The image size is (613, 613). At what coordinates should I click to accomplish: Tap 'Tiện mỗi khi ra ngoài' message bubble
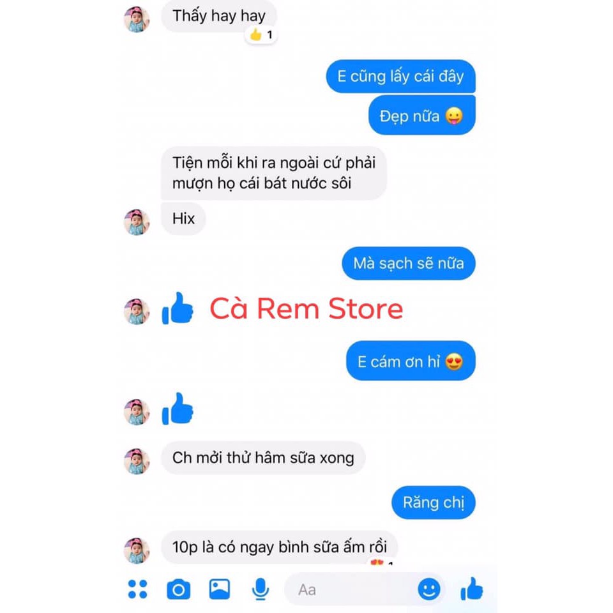(x=274, y=173)
